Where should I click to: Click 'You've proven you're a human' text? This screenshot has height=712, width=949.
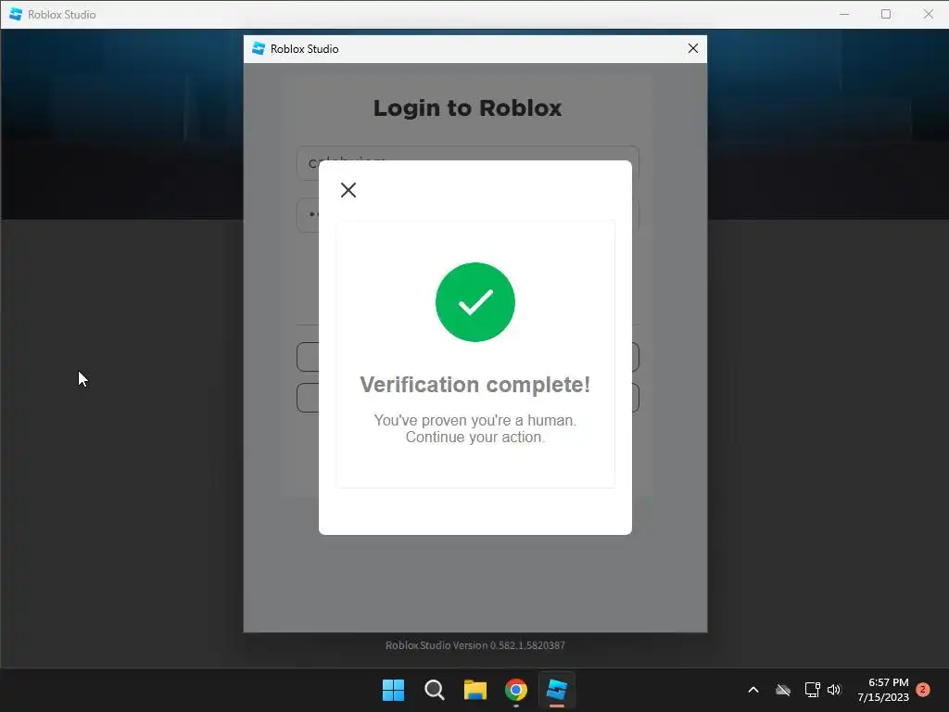(475, 420)
